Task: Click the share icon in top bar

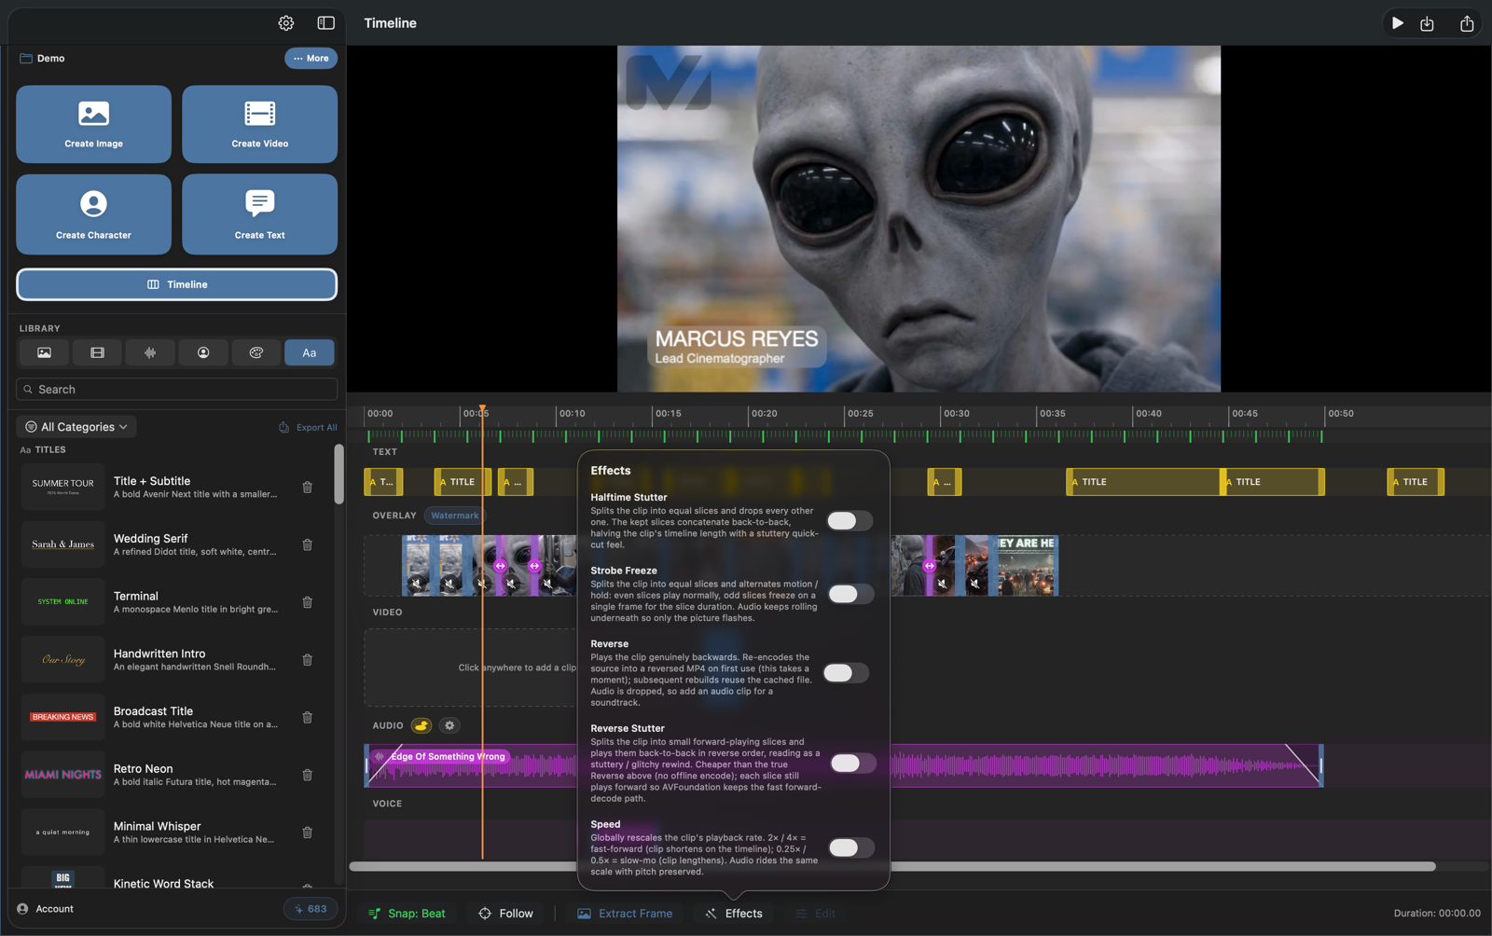Action: pyautogui.click(x=1466, y=23)
